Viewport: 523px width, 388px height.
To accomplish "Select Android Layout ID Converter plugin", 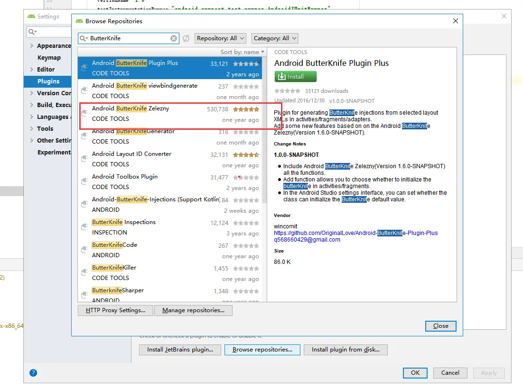I will [x=170, y=159].
